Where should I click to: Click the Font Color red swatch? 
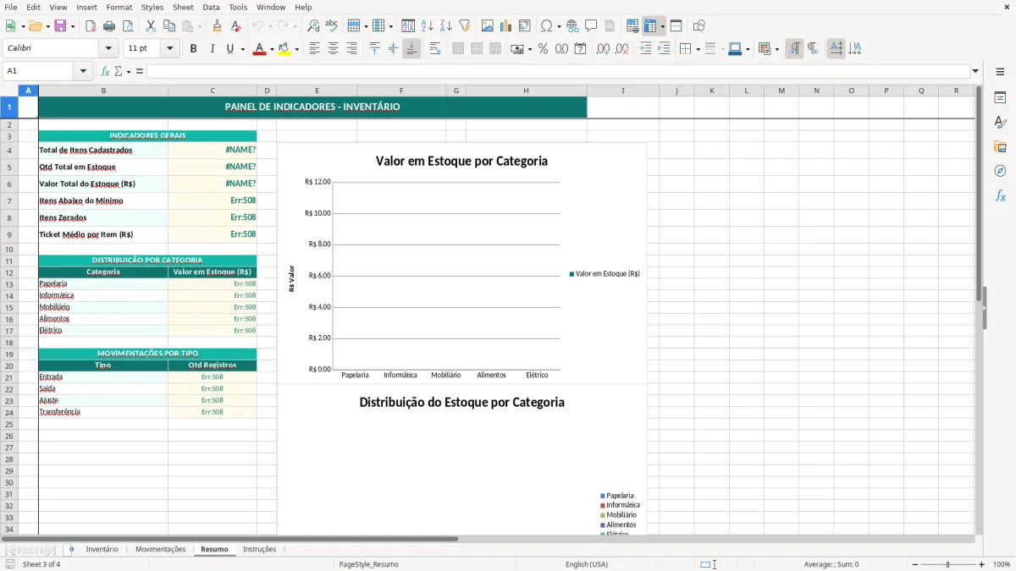point(258,49)
